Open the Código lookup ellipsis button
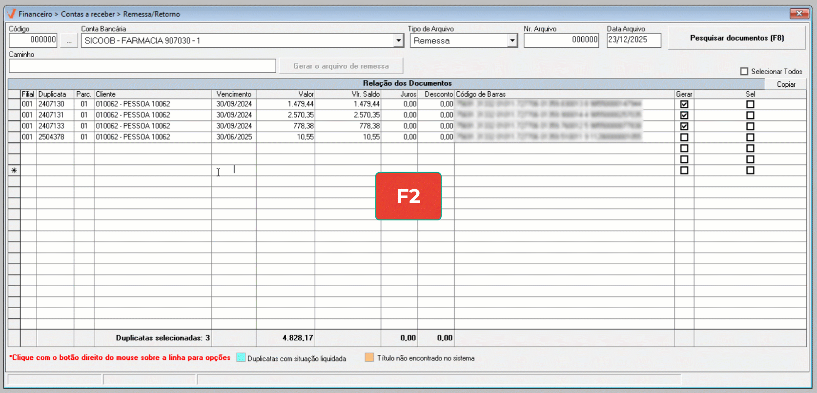Image resolution: width=817 pixels, height=393 pixels. (69, 40)
